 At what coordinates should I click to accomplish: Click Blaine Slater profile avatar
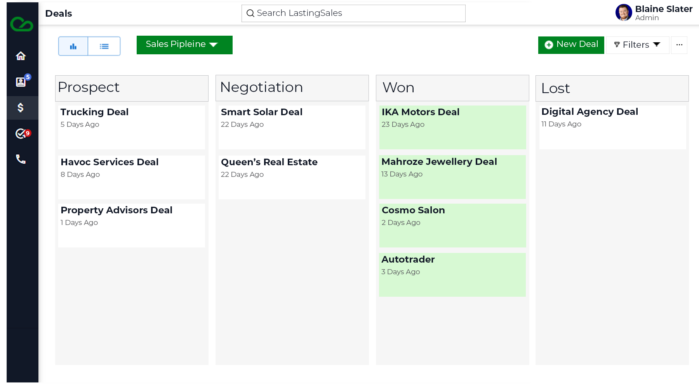coord(624,12)
